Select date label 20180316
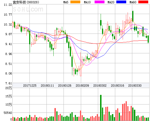This screenshot has height=121, width=165. 117,86
